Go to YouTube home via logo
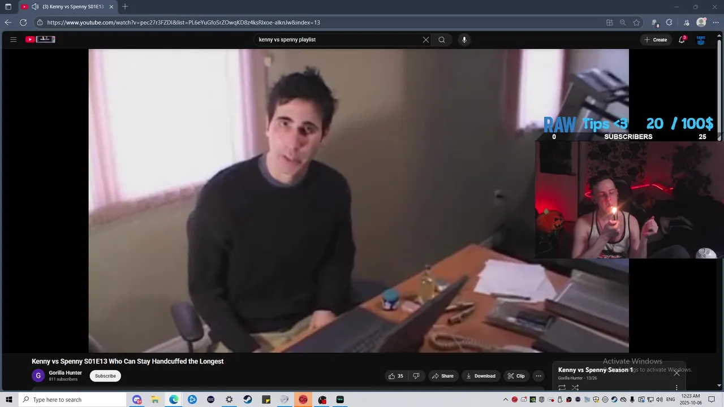The height and width of the screenshot is (407, 724). (40, 40)
